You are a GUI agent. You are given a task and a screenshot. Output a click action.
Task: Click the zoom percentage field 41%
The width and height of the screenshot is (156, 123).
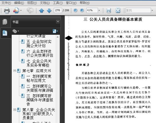[92, 10]
